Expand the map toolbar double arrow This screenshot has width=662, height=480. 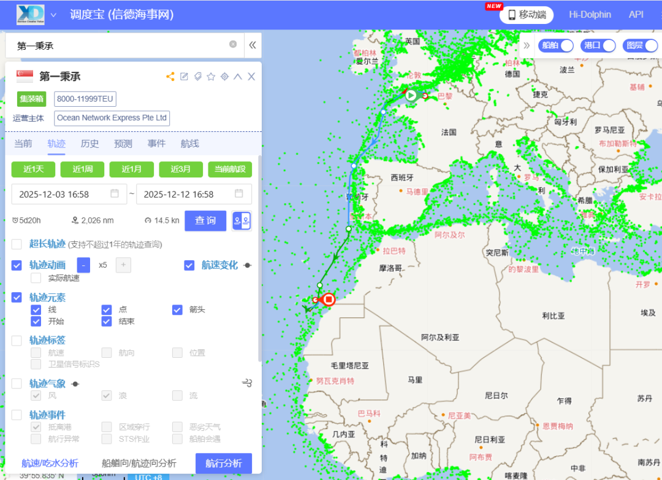click(527, 45)
